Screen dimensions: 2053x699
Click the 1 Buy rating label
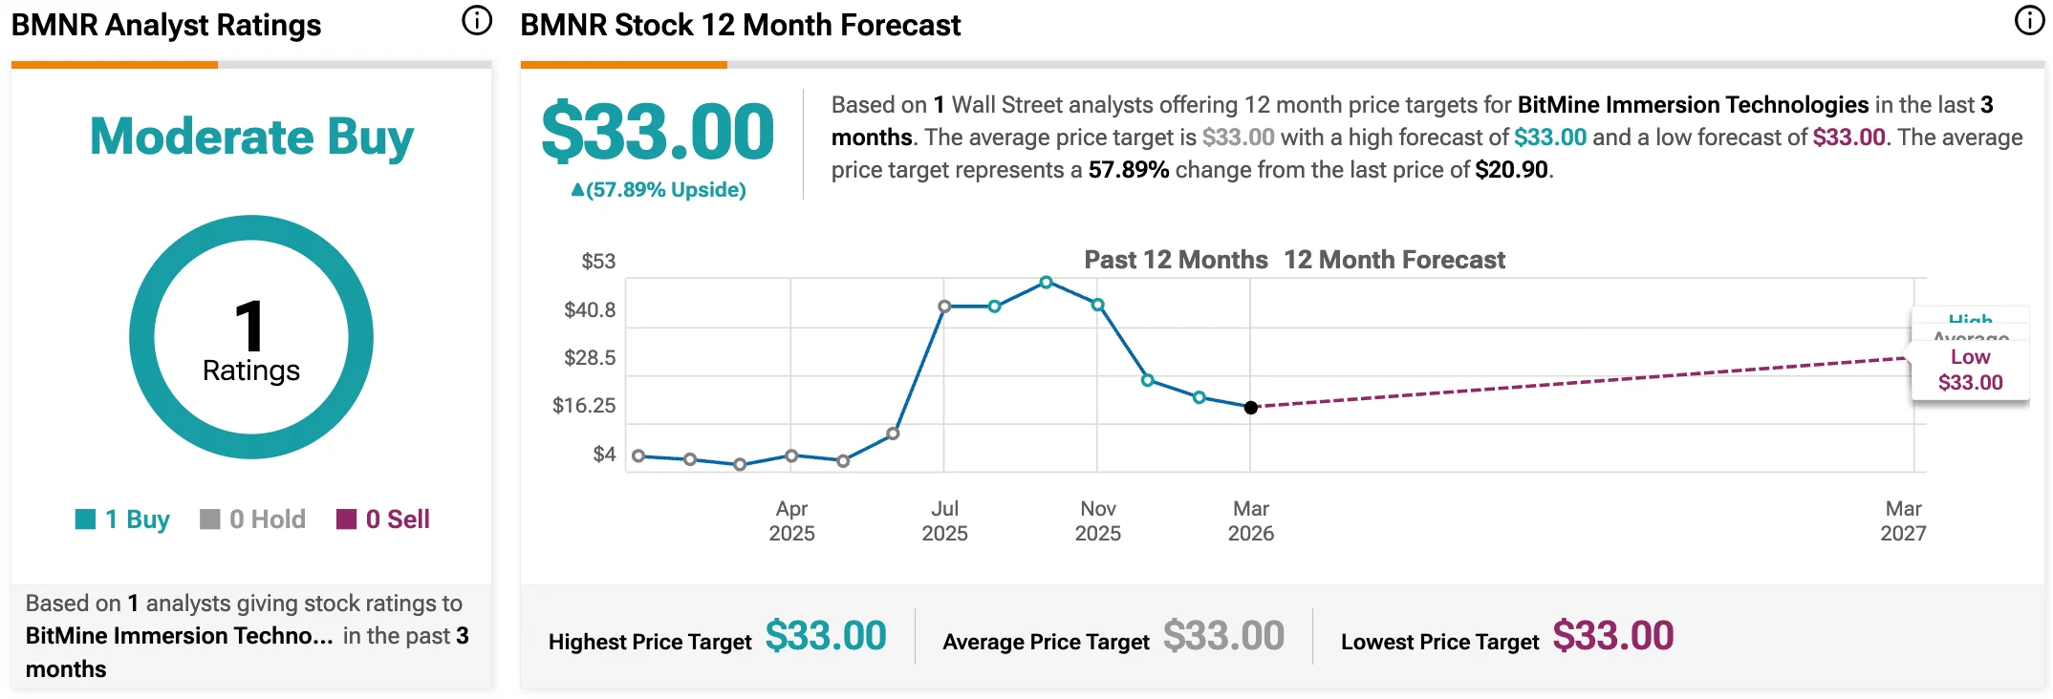coord(137,519)
